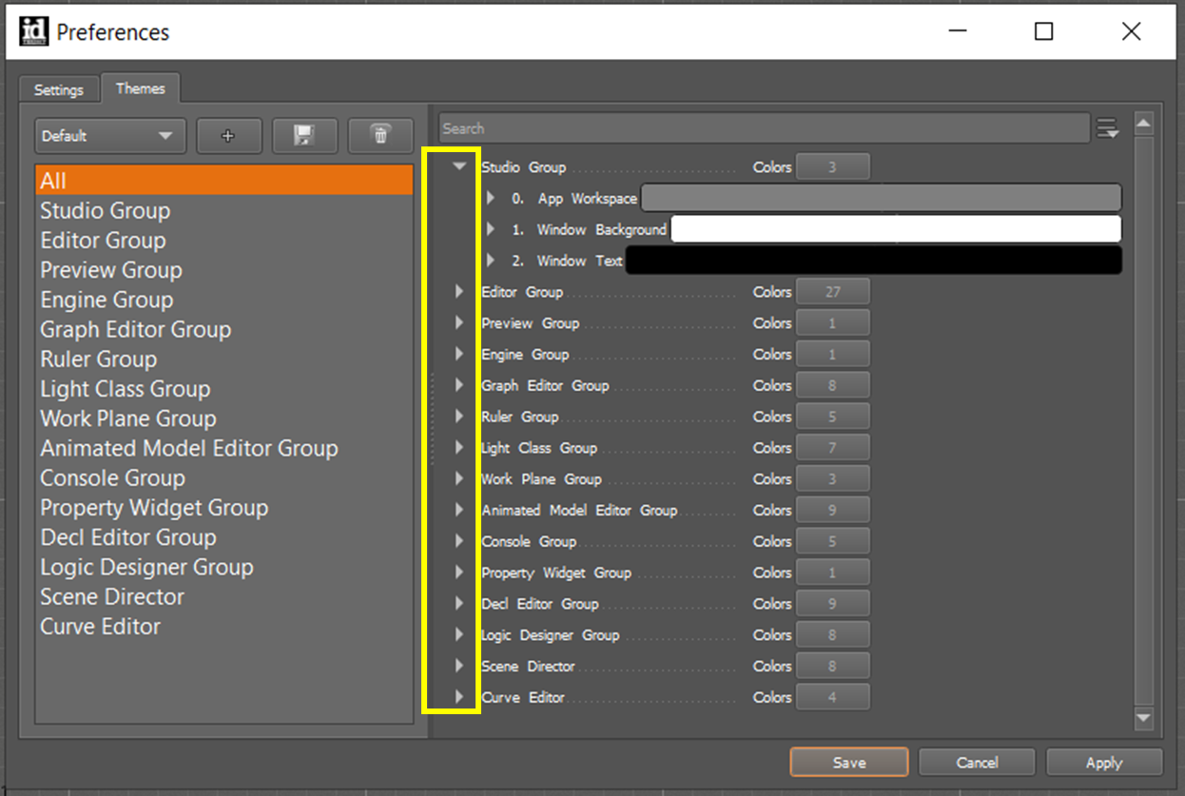The image size is (1185, 796).
Task: Open the App Workspace gray color swatch
Action: (882, 198)
